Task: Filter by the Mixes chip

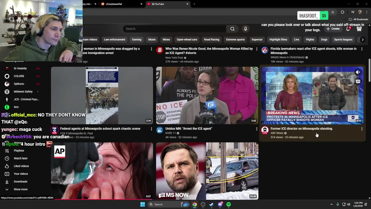Action: pos(166,39)
